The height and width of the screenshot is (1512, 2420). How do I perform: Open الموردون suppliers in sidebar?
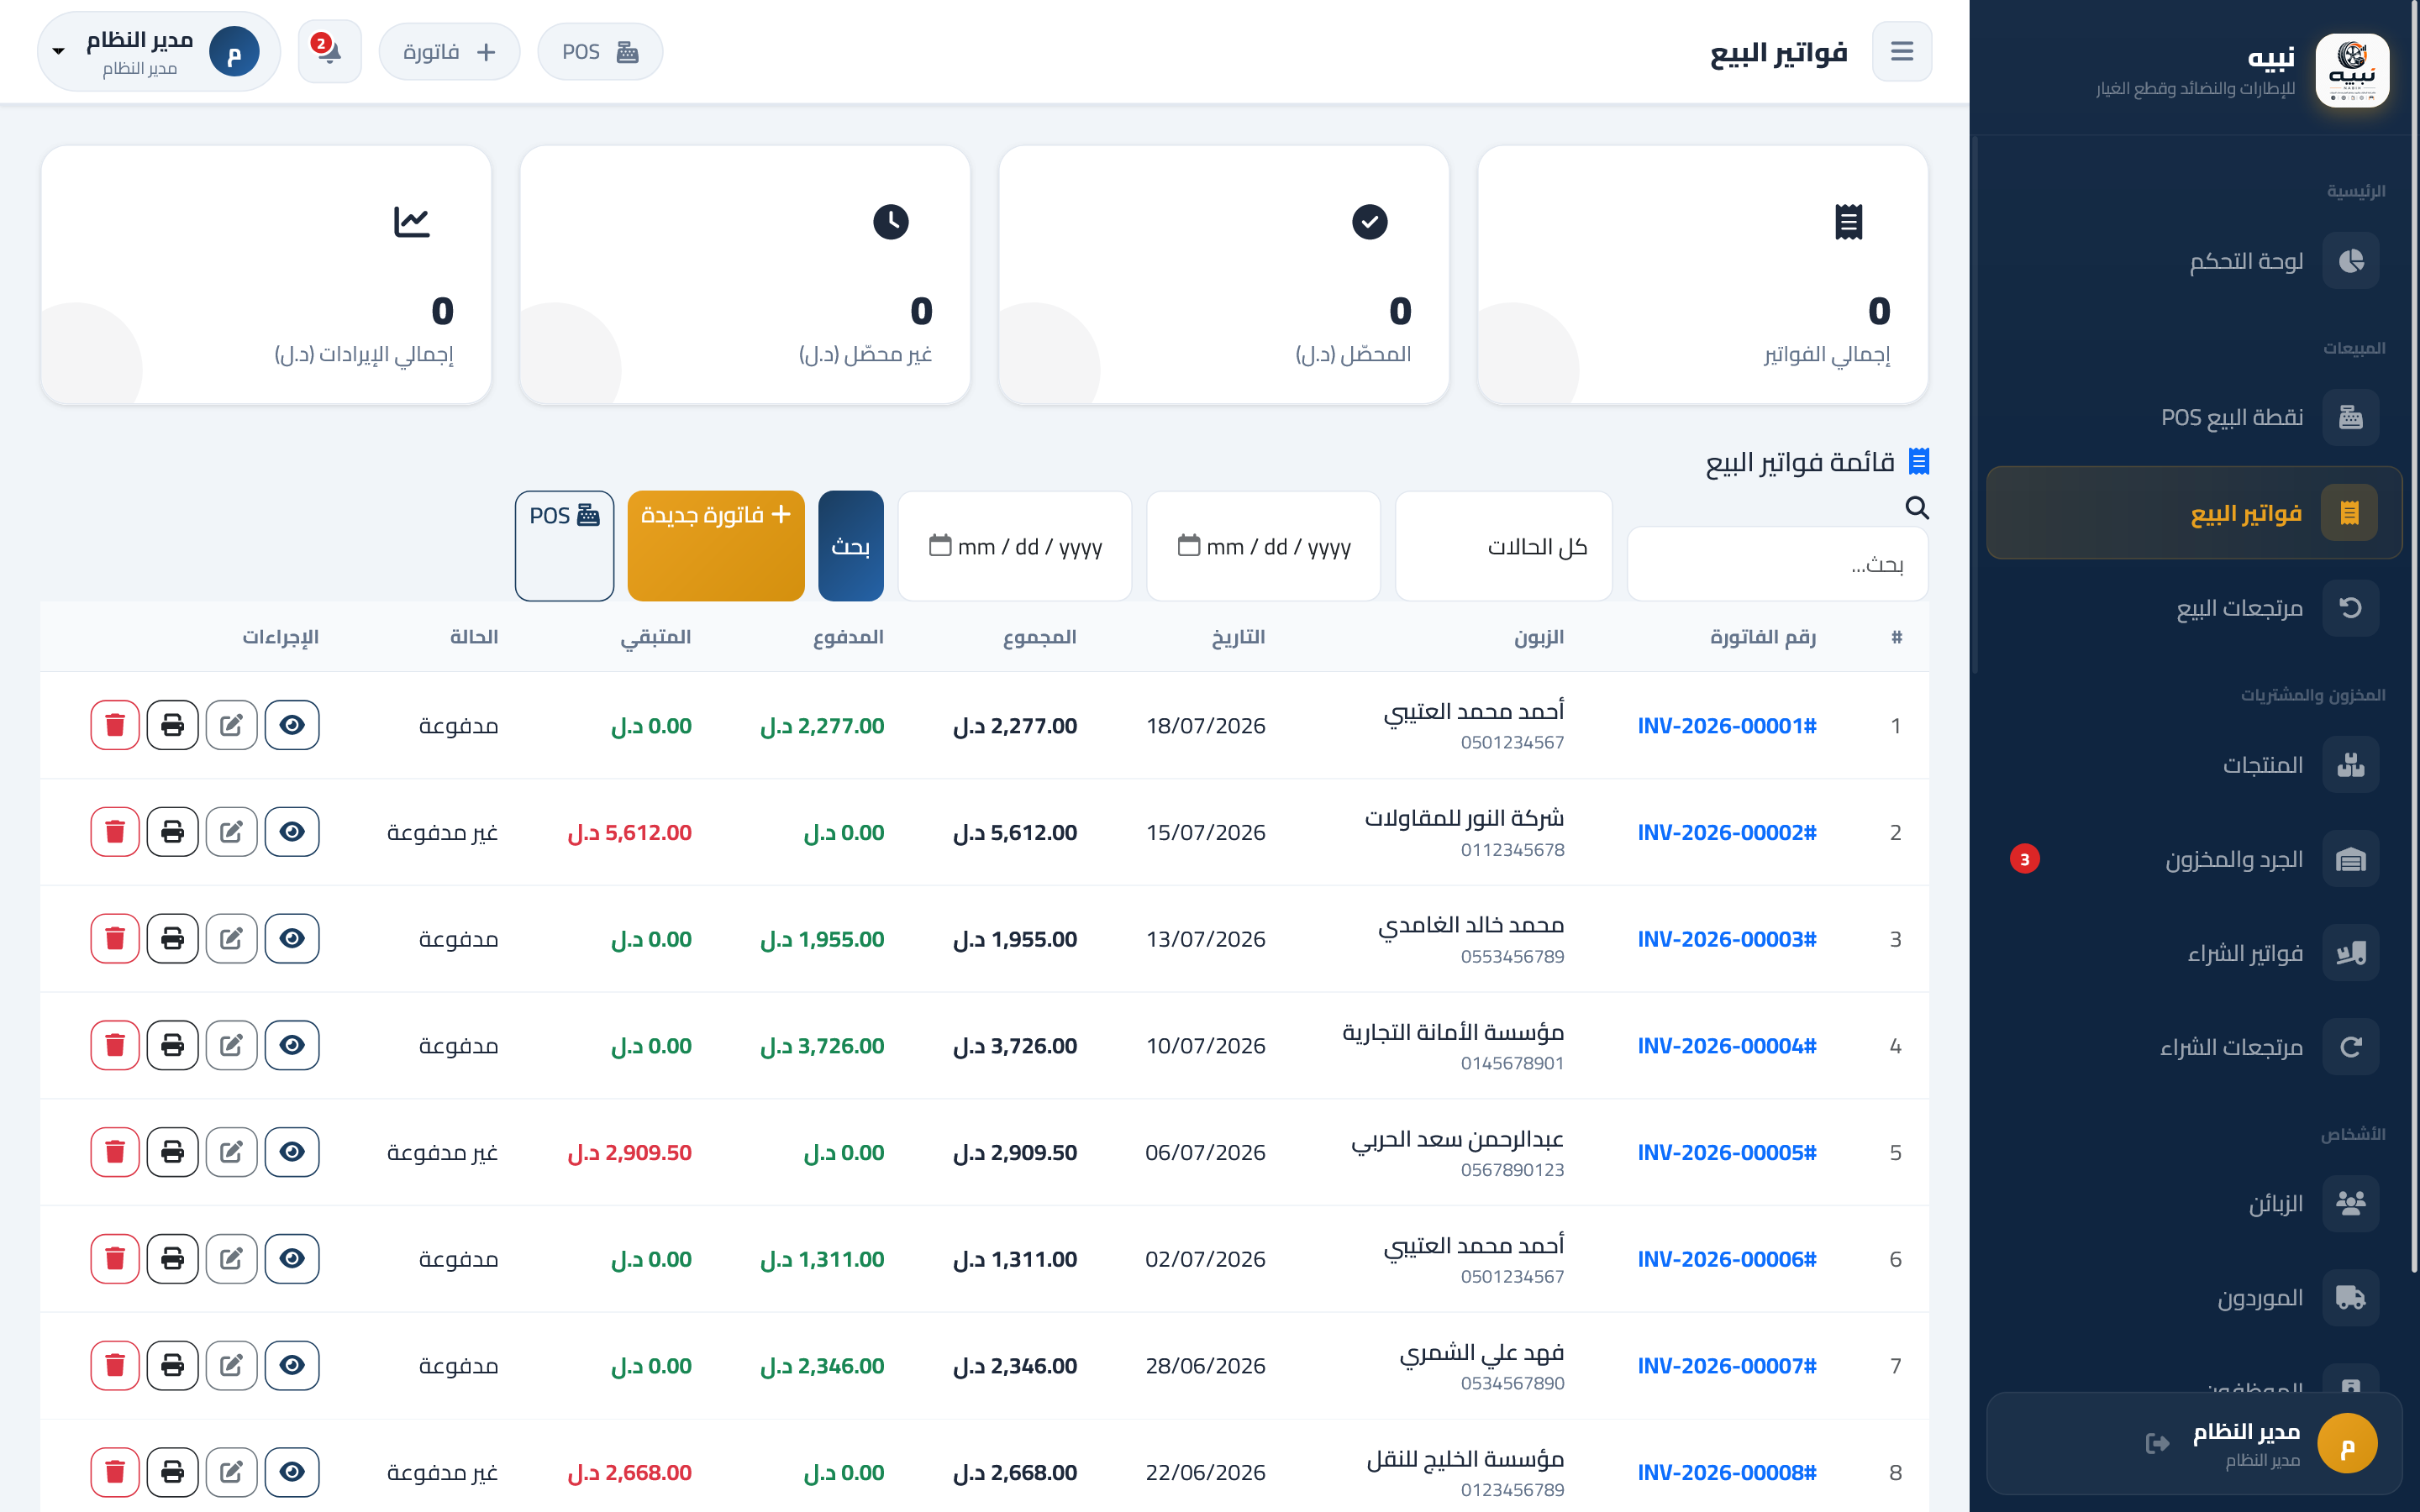pyautogui.click(x=2194, y=1298)
